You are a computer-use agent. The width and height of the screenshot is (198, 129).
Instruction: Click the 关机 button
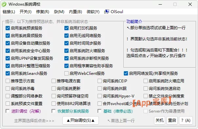(x=160, y=120)
